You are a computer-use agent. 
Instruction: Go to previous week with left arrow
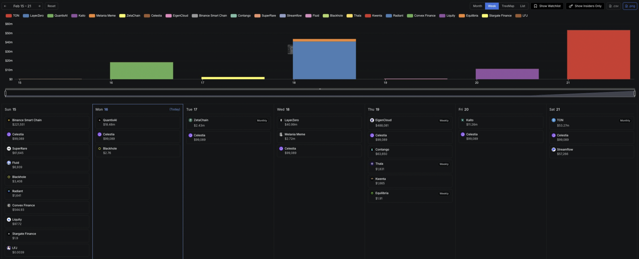5,6
